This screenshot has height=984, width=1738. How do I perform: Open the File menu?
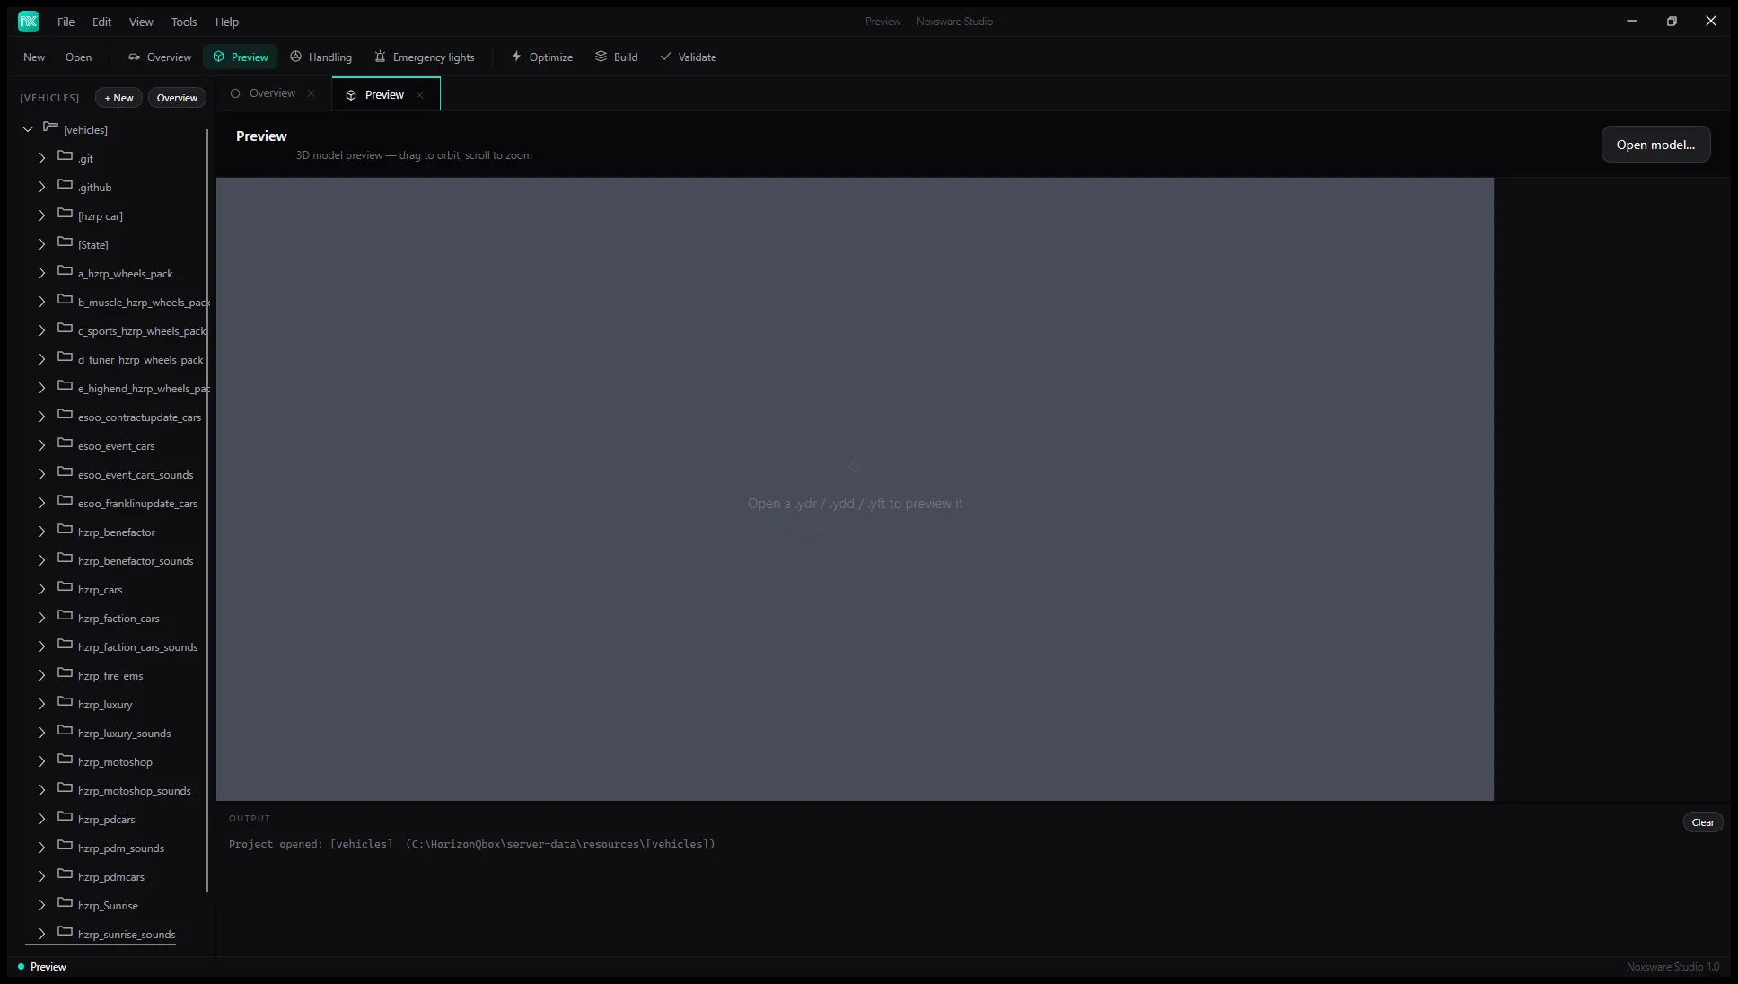(66, 22)
